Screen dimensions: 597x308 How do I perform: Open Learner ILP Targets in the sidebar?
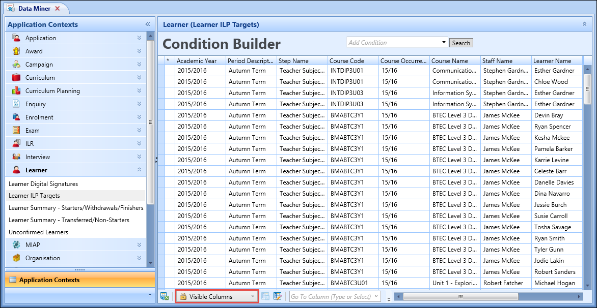coord(35,195)
